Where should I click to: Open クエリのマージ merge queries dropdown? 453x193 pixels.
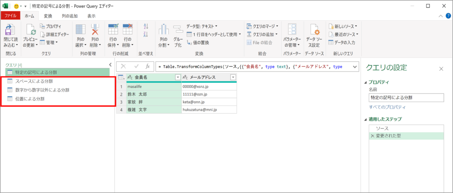[262, 26]
